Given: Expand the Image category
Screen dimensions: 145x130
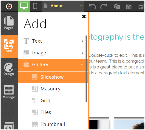Looking at the screenshot, I should pos(53,53).
